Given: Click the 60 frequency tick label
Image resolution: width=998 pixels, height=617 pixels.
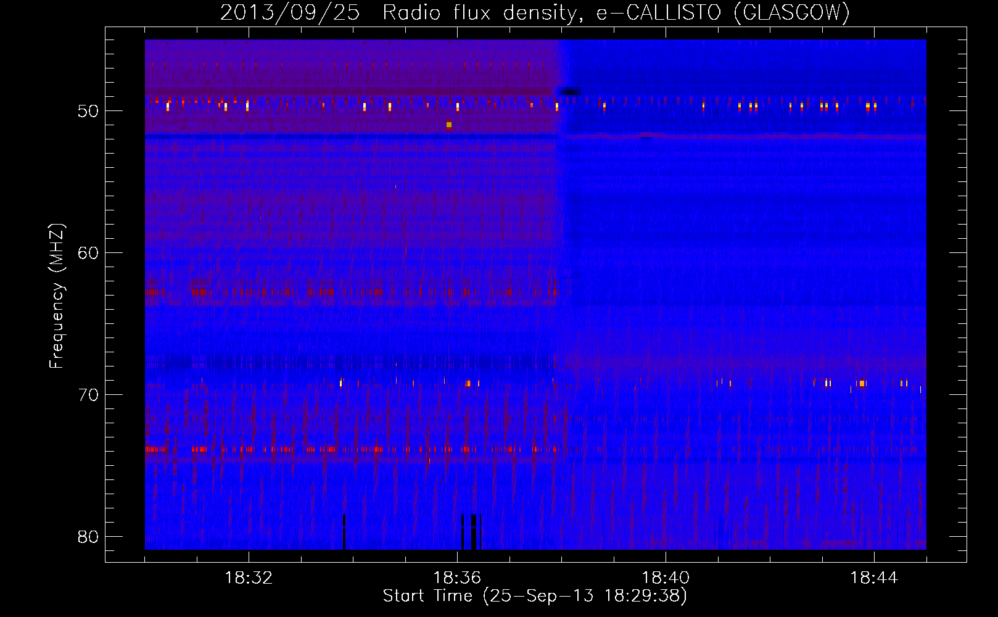Looking at the screenshot, I should [88, 253].
